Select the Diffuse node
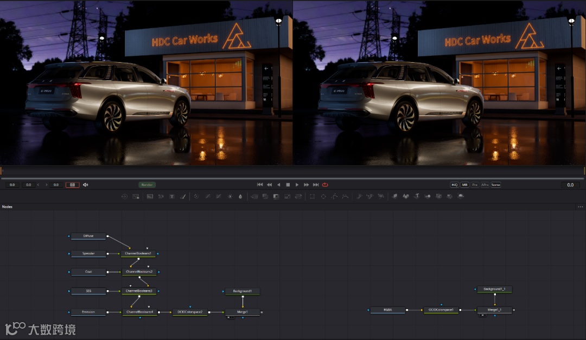The height and width of the screenshot is (340, 586). tap(88, 236)
